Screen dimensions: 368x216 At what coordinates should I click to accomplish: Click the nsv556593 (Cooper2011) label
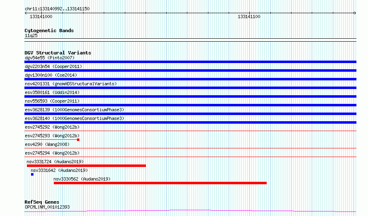pyautogui.click(x=52, y=101)
